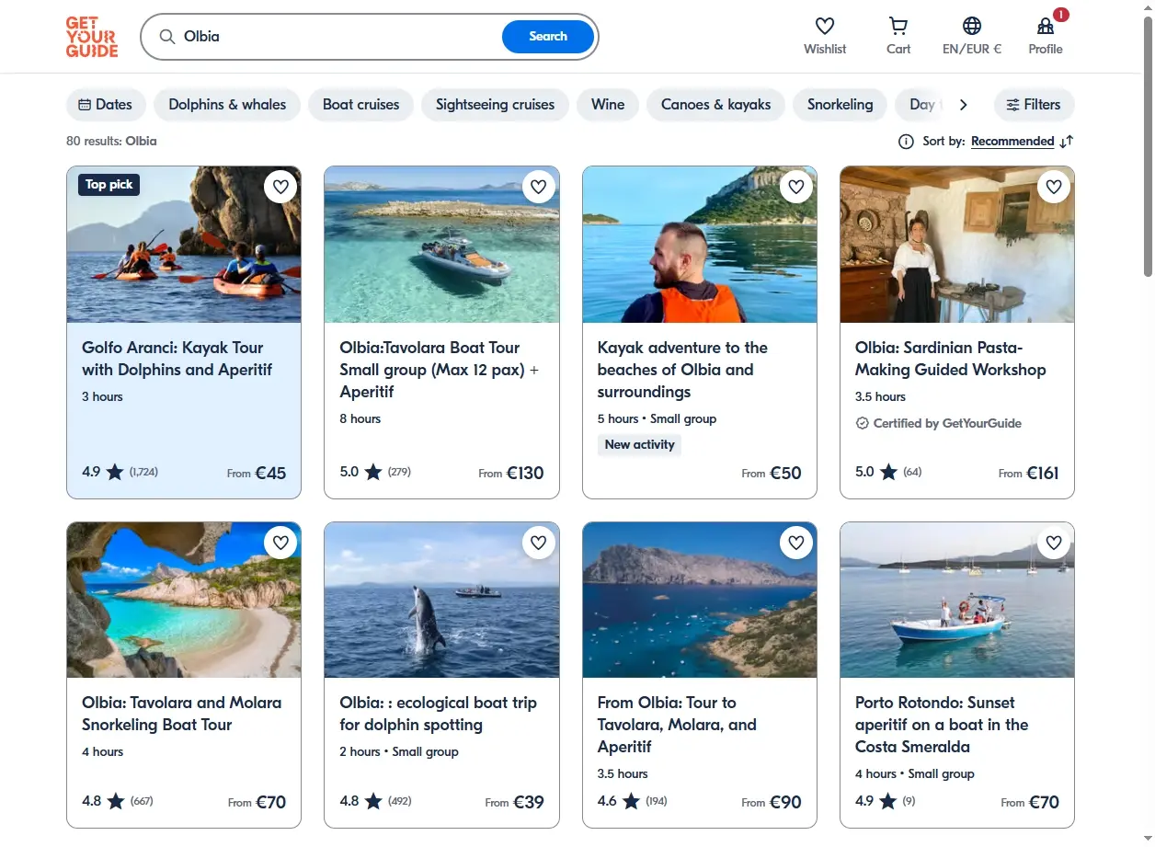Open the Recommended sort dropdown
The image size is (1155, 847).
pos(1012,142)
